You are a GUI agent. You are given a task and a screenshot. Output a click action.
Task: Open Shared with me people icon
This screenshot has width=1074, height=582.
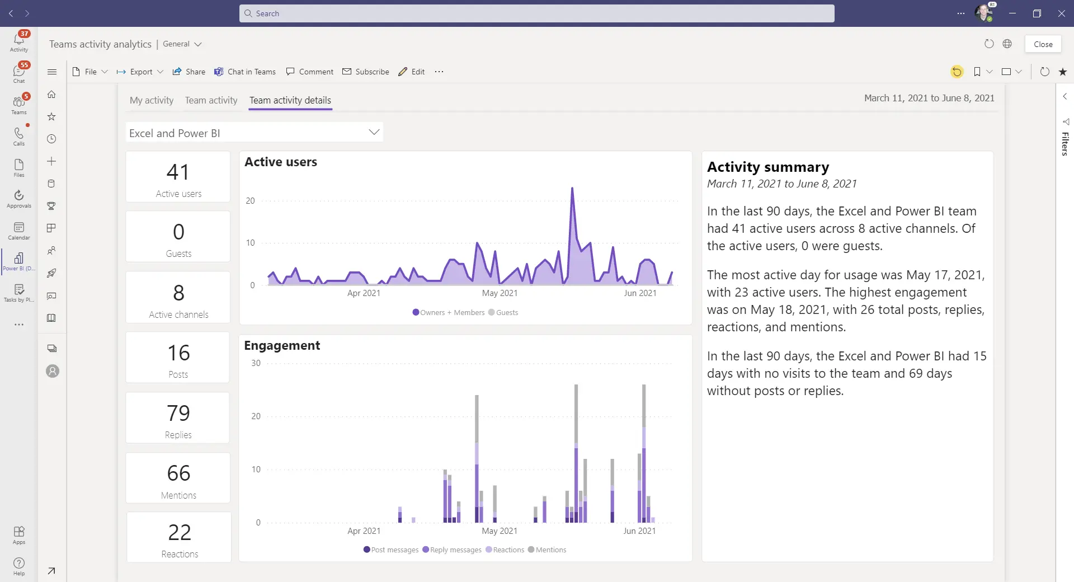[x=51, y=251]
